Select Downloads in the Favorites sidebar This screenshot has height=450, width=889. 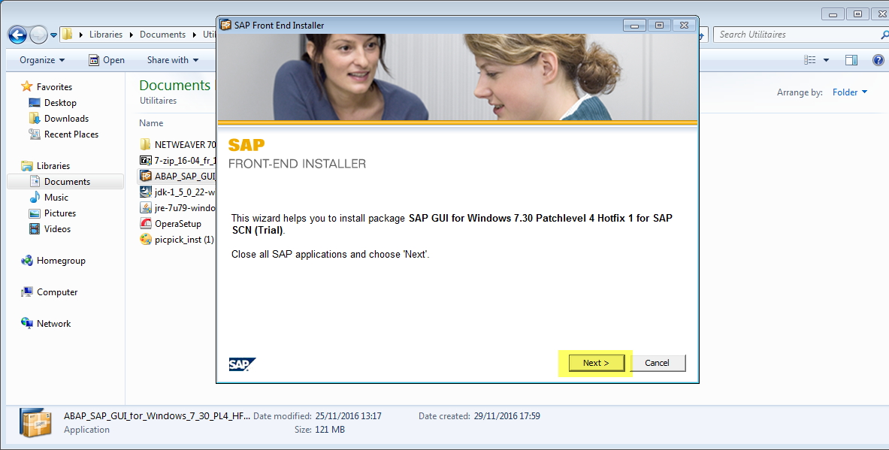point(67,118)
